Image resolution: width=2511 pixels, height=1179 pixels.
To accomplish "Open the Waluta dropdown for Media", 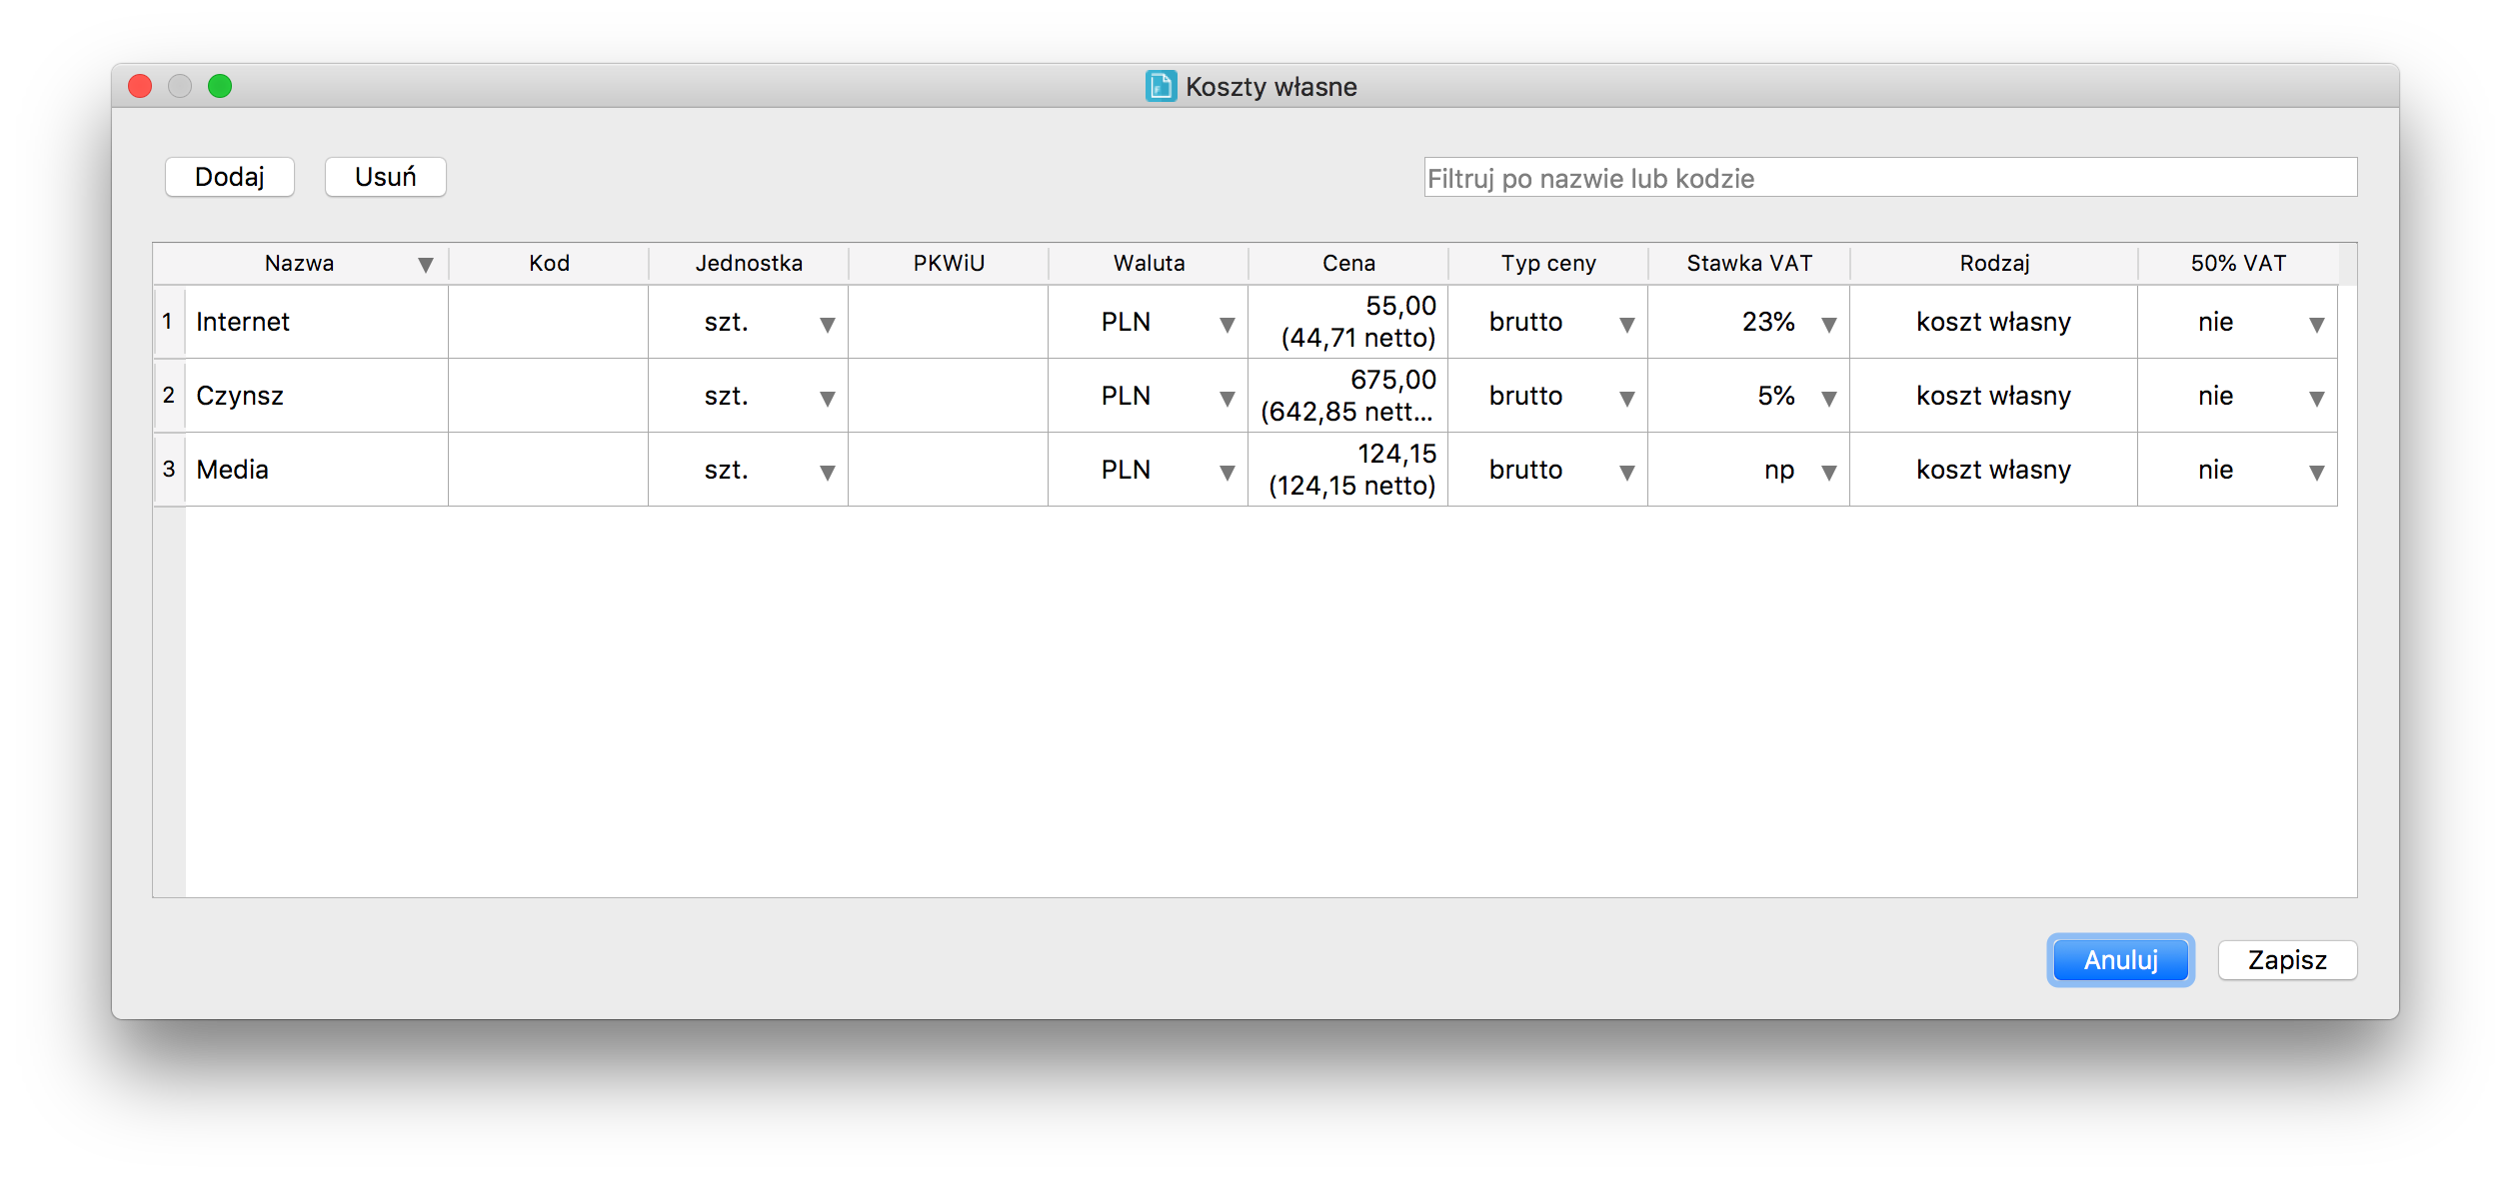I will click(1228, 473).
